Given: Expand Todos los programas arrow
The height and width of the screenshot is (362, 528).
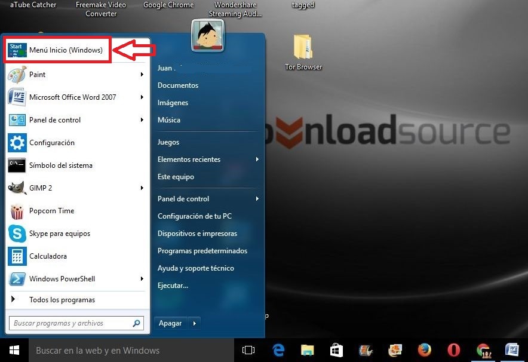Looking at the screenshot, I should (x=13, y=299).
